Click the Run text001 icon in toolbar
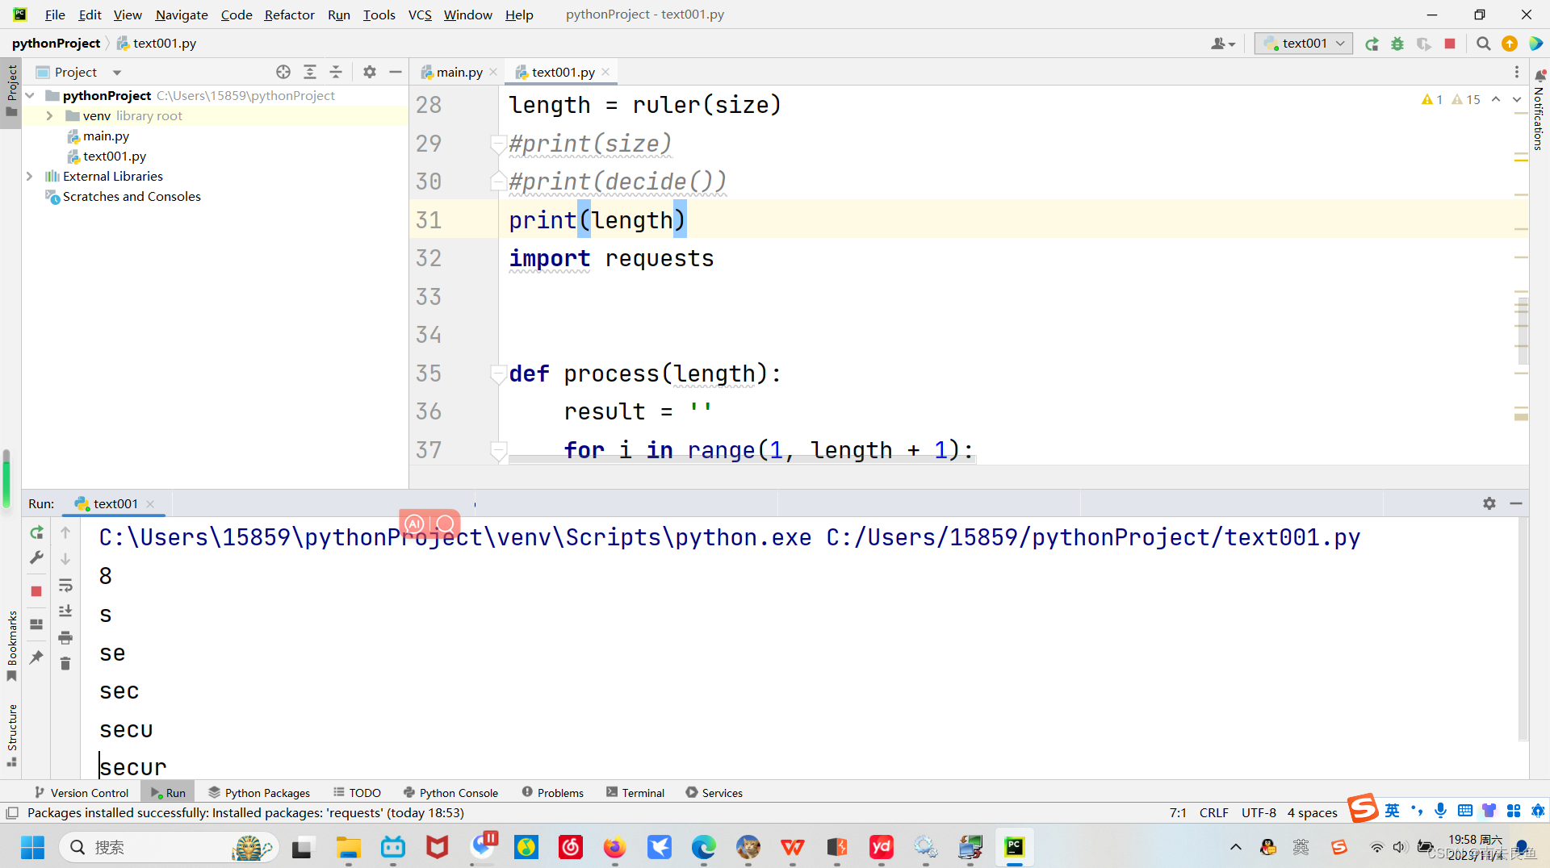 [1372, 44]
